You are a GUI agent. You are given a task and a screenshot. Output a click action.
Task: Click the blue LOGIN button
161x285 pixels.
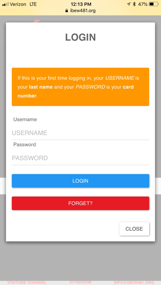pyautogui.click(x=80, y=181)
